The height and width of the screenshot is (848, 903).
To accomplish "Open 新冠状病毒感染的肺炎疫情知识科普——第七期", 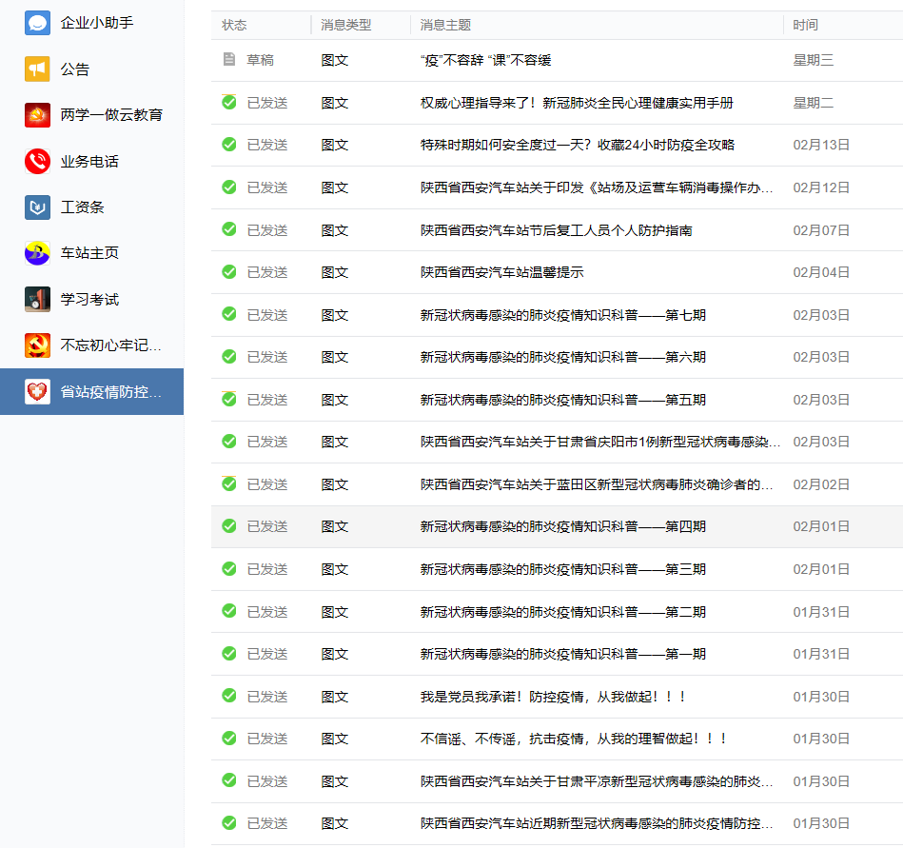I will (x=563, y=315).
